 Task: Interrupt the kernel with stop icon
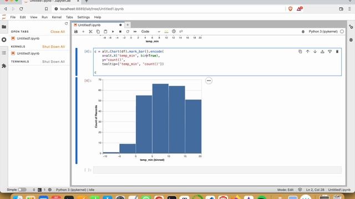(120, 32)
